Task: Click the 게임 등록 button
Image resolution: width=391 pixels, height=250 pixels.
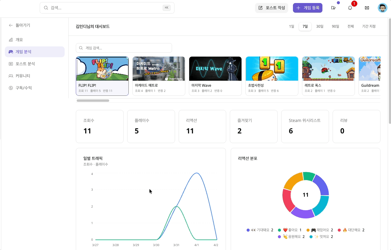Action: coord(307,8)
